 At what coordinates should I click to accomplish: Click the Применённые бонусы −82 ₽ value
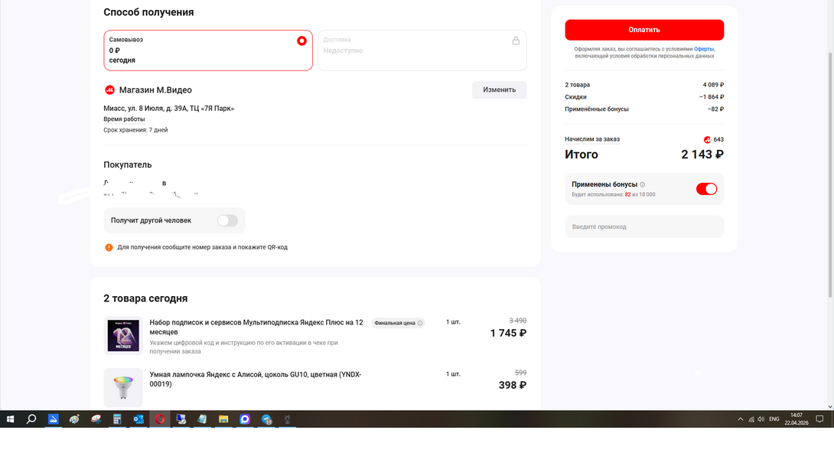pos(715,109)
